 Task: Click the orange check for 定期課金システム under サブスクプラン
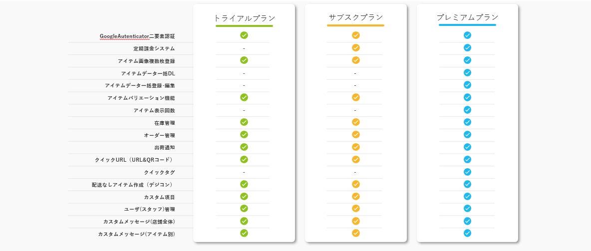tap(356, 48)
